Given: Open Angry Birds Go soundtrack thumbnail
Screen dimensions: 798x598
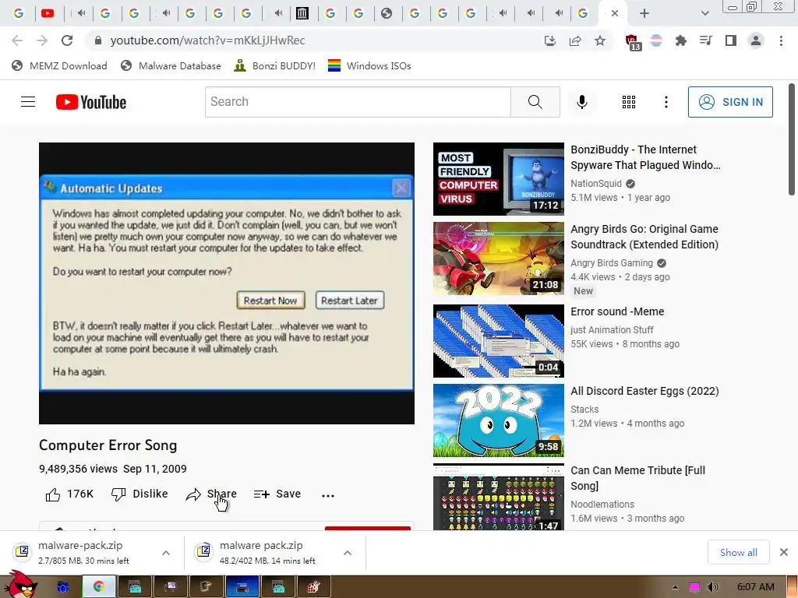Looking at the screenshot, I should pyautogui.click(x=499, y=259).
